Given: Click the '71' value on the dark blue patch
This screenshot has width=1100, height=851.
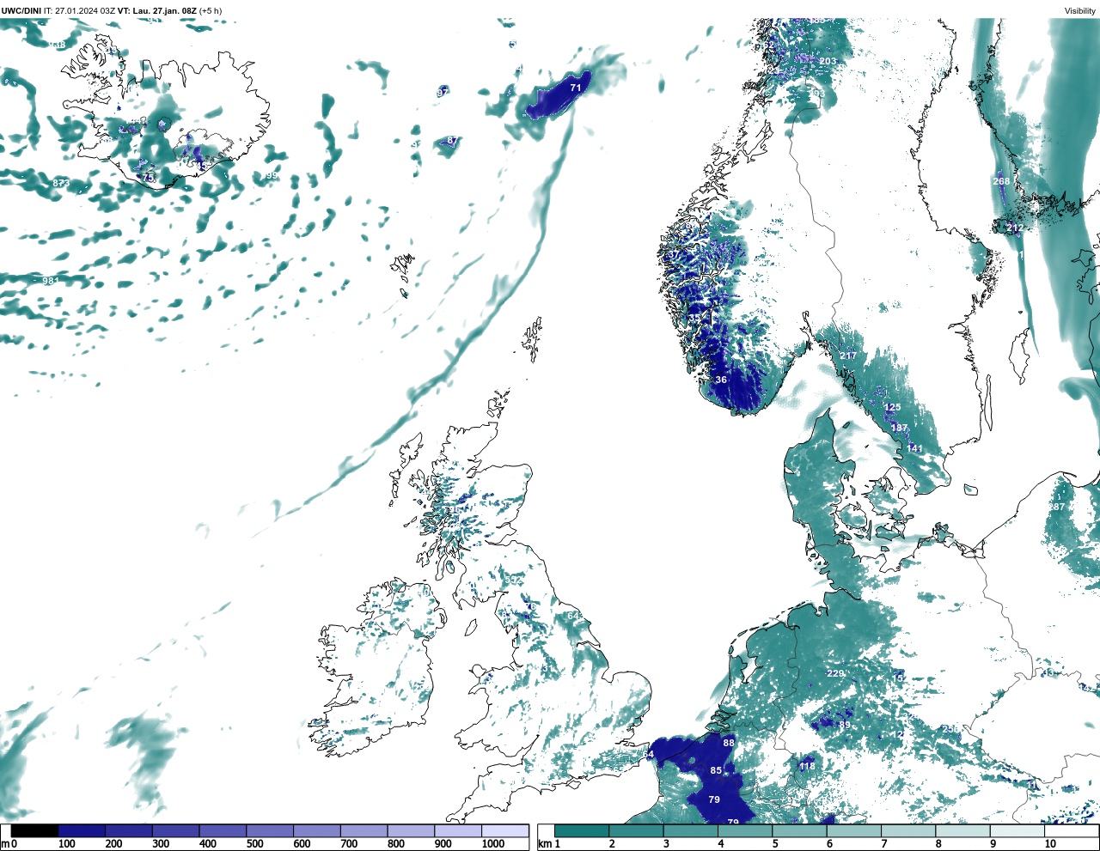Looking at the screenshot, I should point(576,88).
